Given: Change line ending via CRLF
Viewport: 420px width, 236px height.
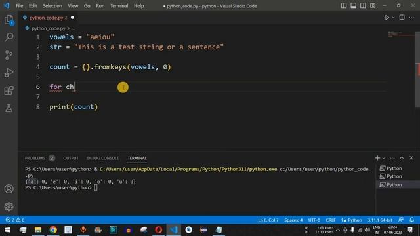Looking at the screenshot, I should click(331, 220).
